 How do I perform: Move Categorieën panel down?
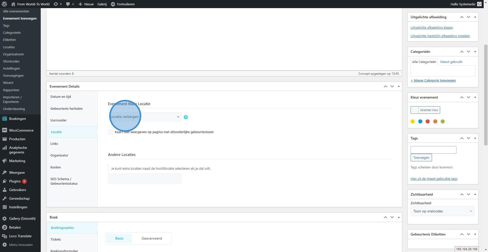468,52
